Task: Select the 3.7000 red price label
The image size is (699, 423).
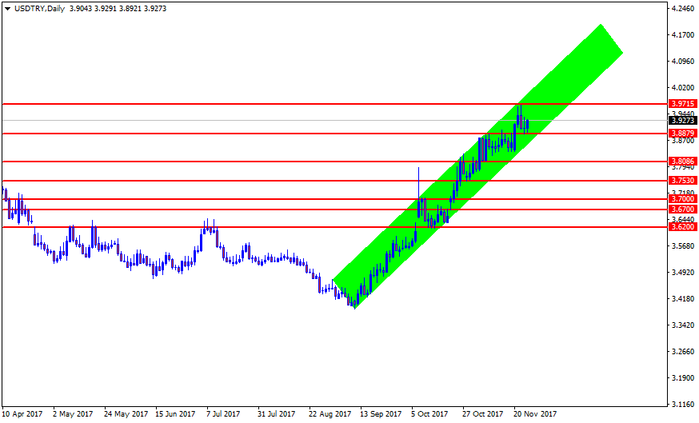Action: click(x=681, y=198)
